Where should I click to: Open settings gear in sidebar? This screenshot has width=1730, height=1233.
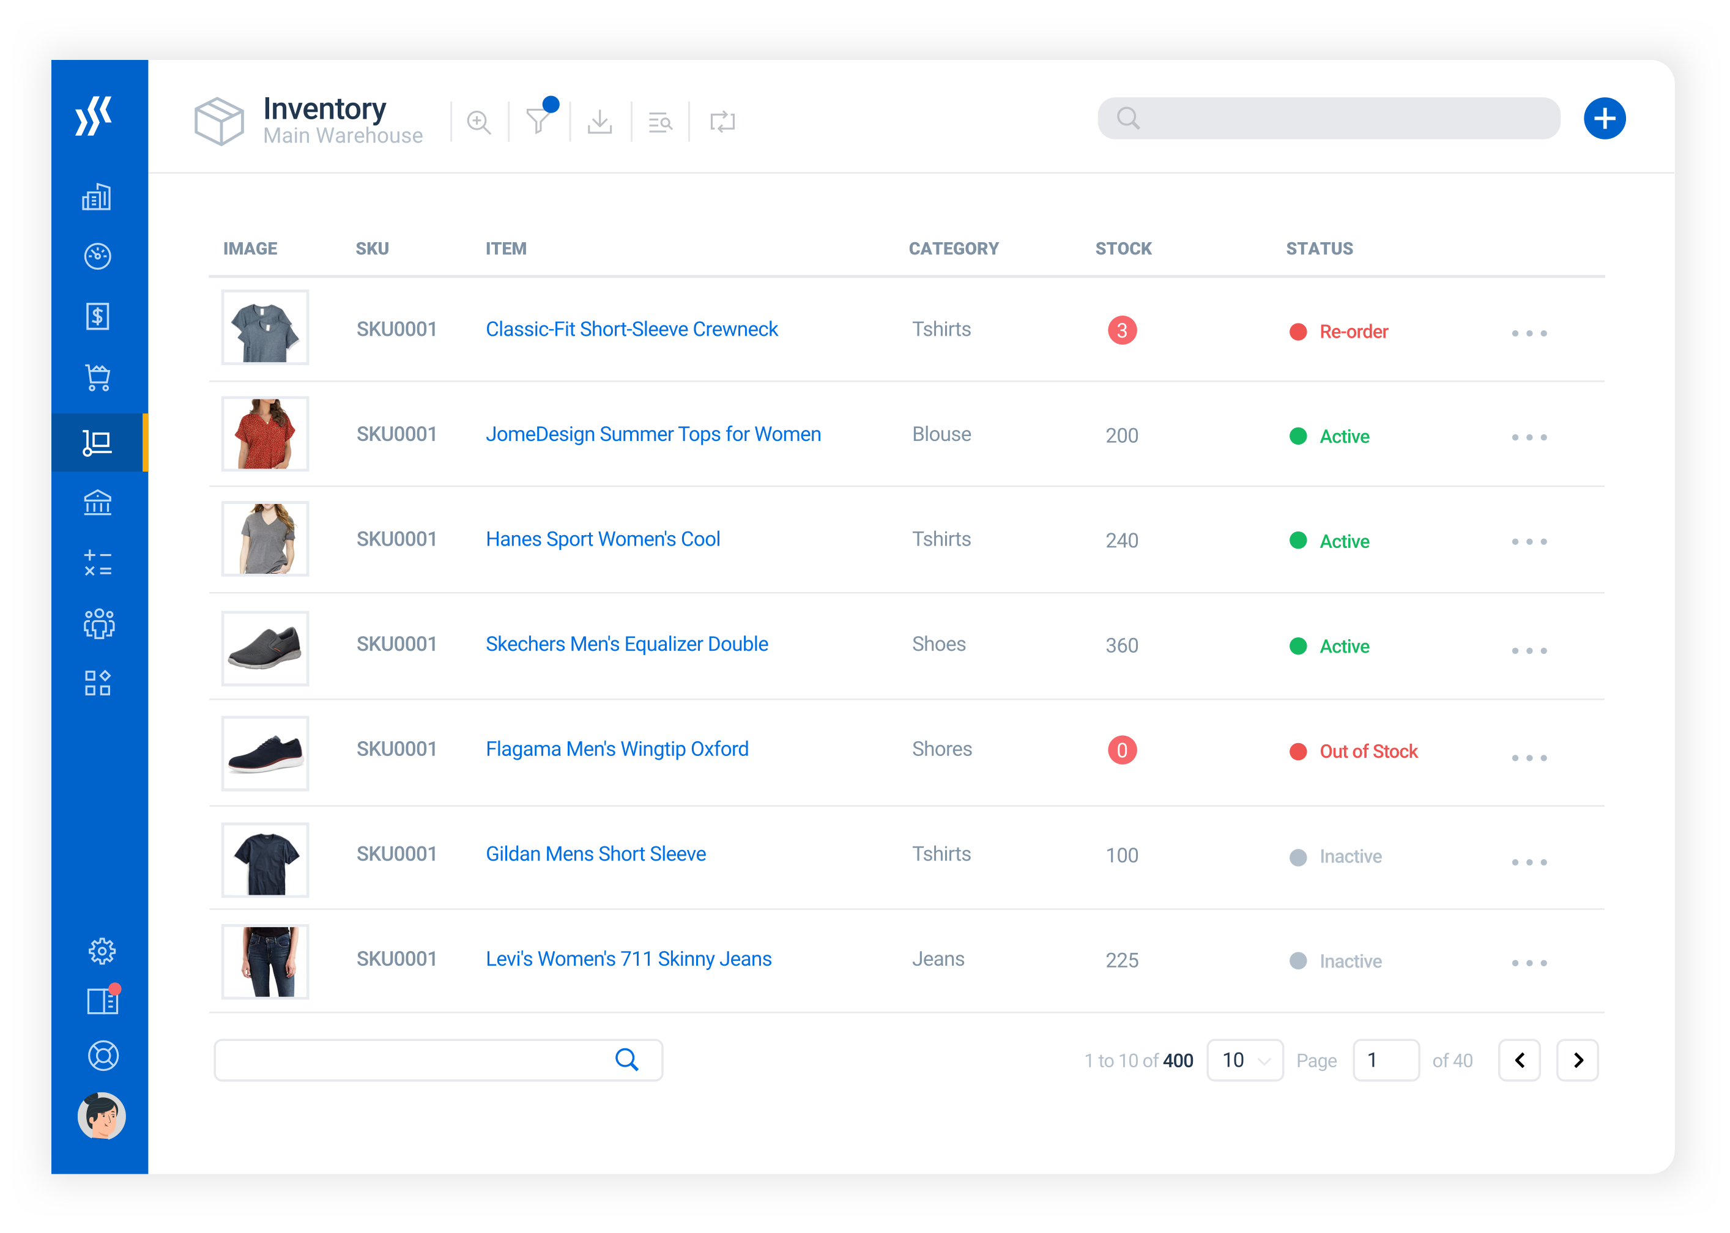pos(102,950)
